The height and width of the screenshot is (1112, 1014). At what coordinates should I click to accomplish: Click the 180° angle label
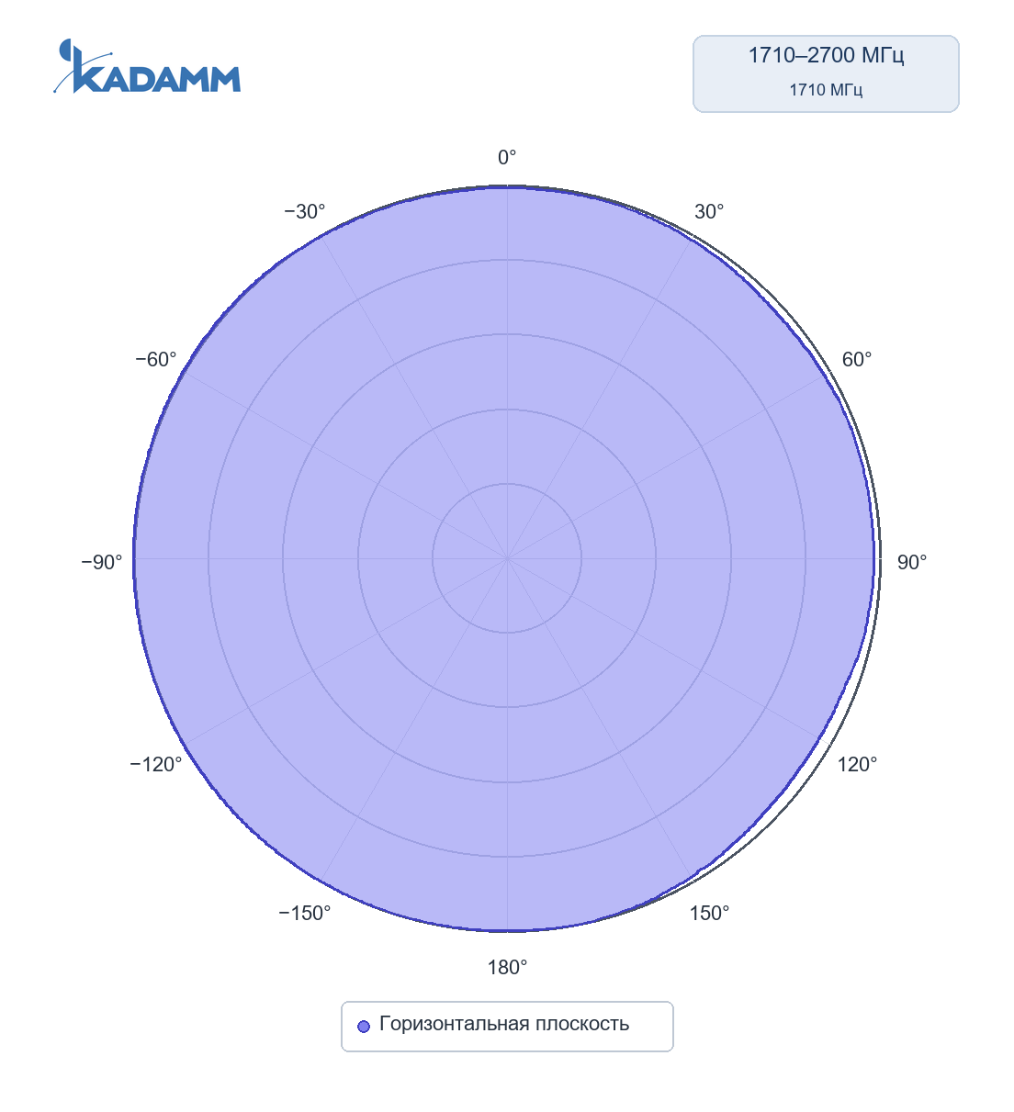pyautogui.click(x=507, y=967)
